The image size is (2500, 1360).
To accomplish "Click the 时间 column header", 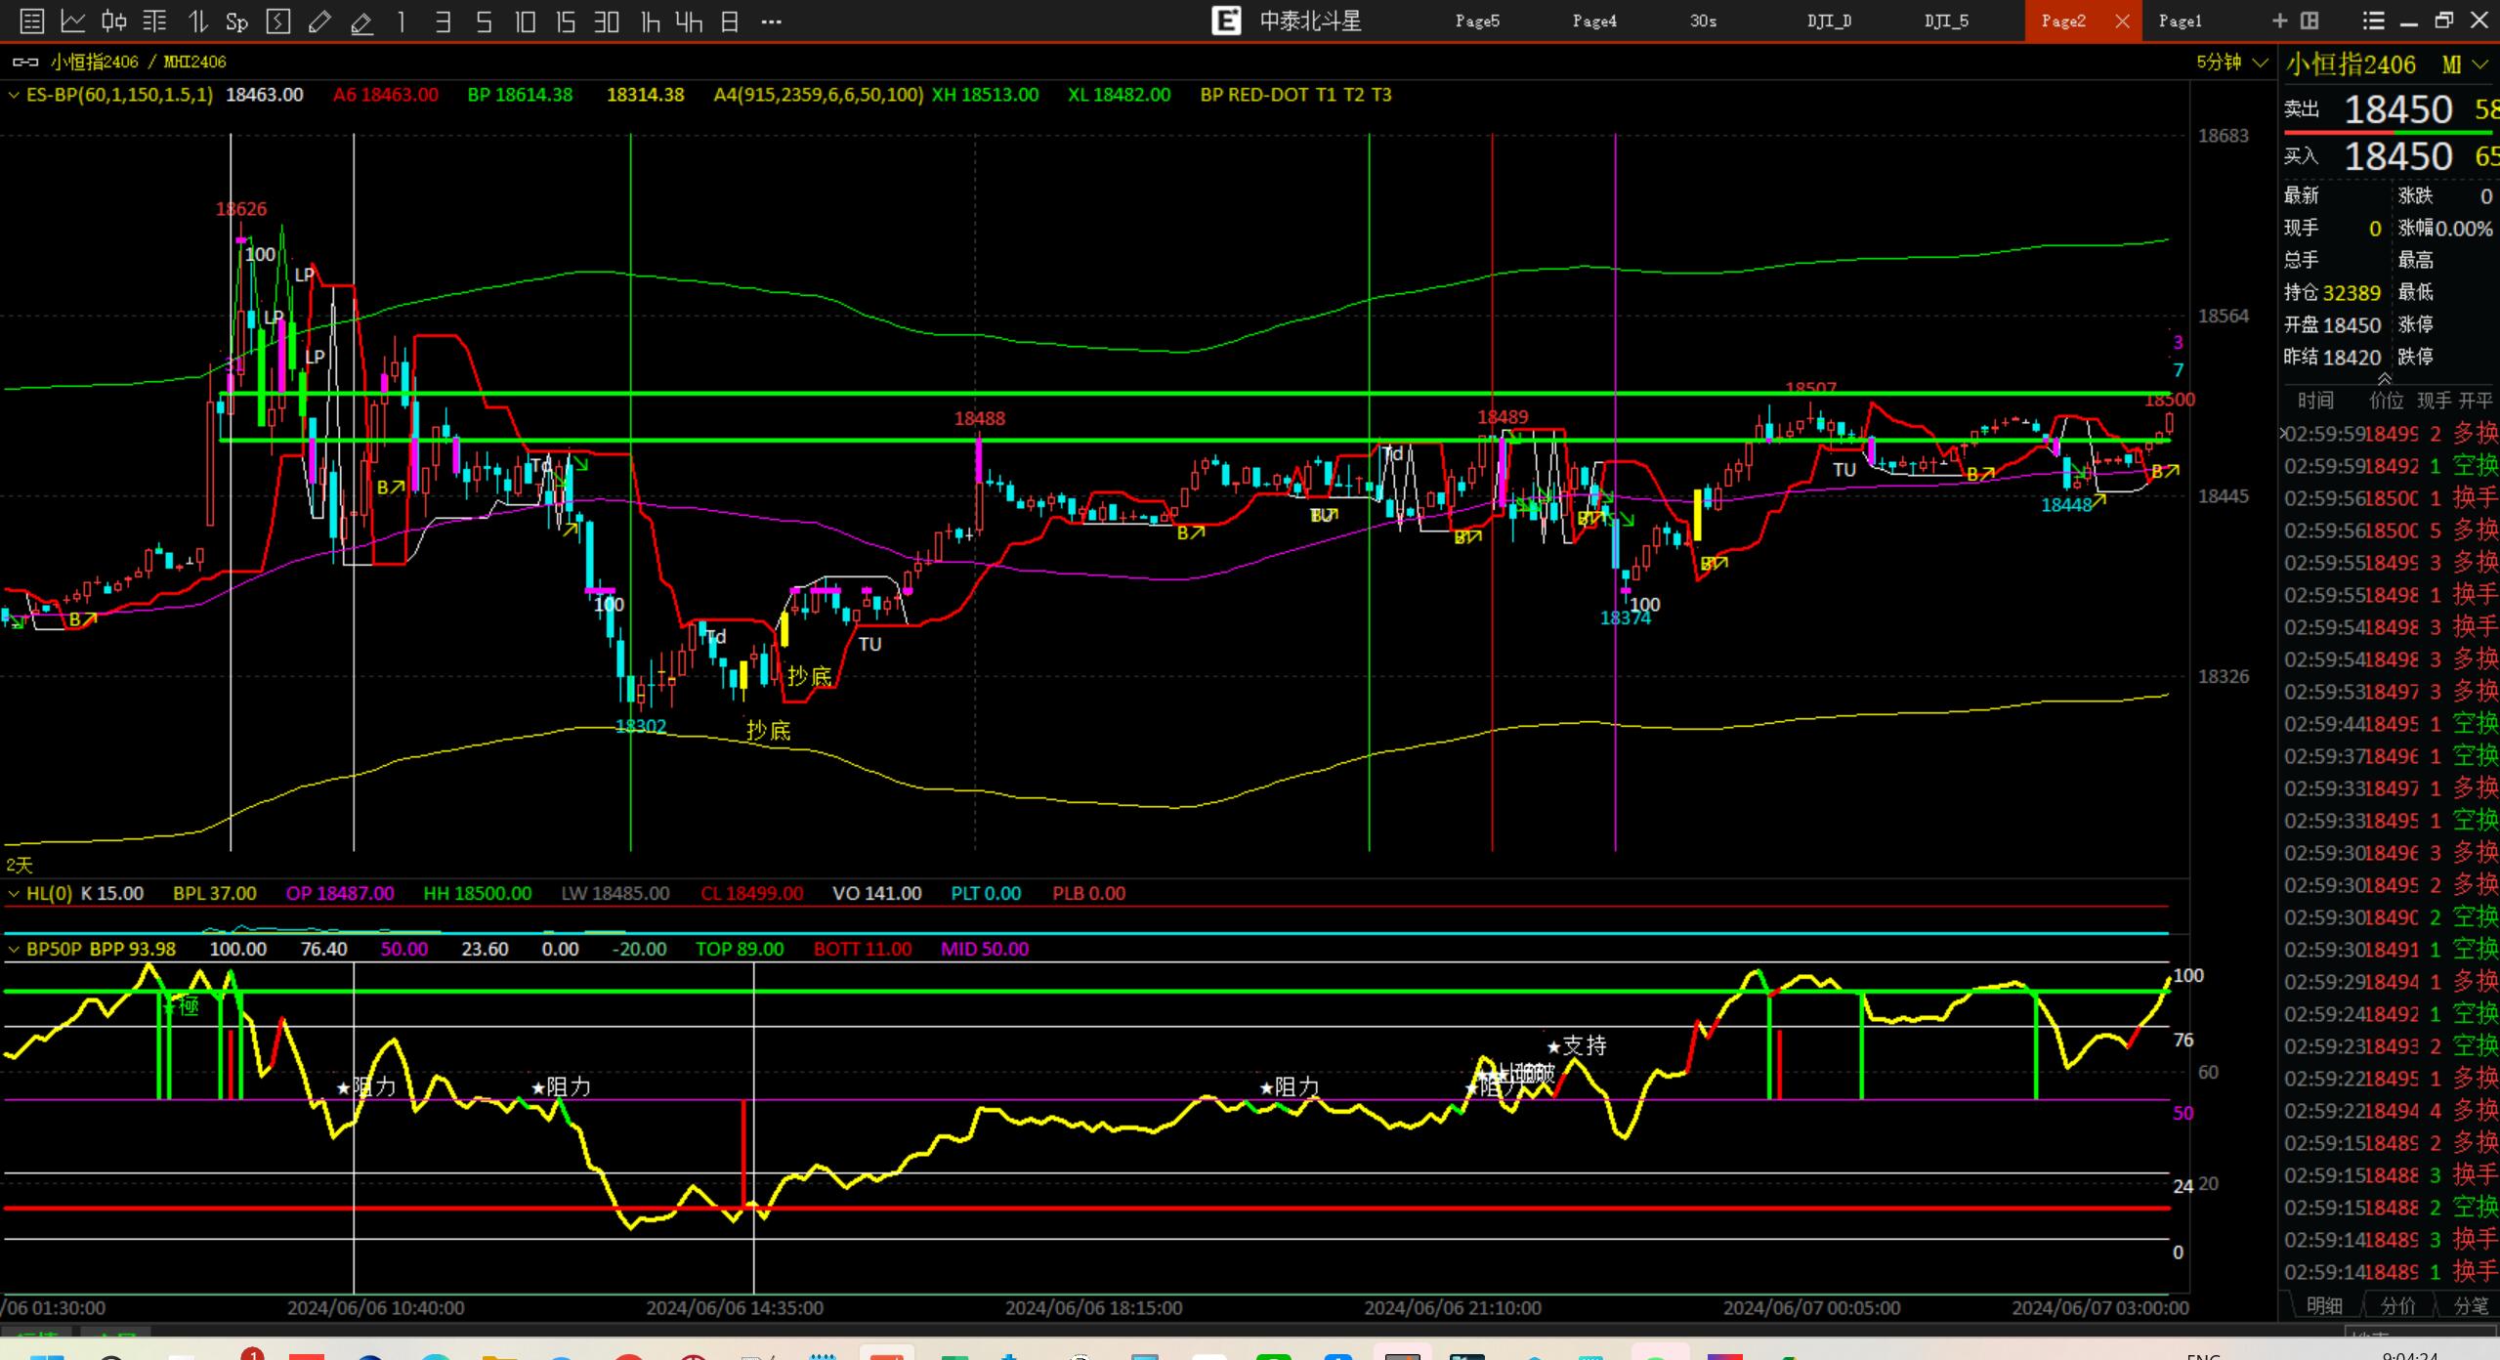I will click(2315, 400).
